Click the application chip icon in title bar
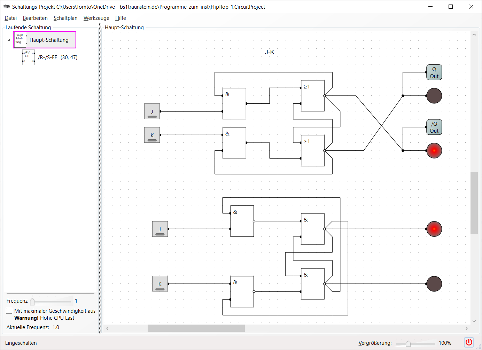482x350 pixels. [7, 7]
